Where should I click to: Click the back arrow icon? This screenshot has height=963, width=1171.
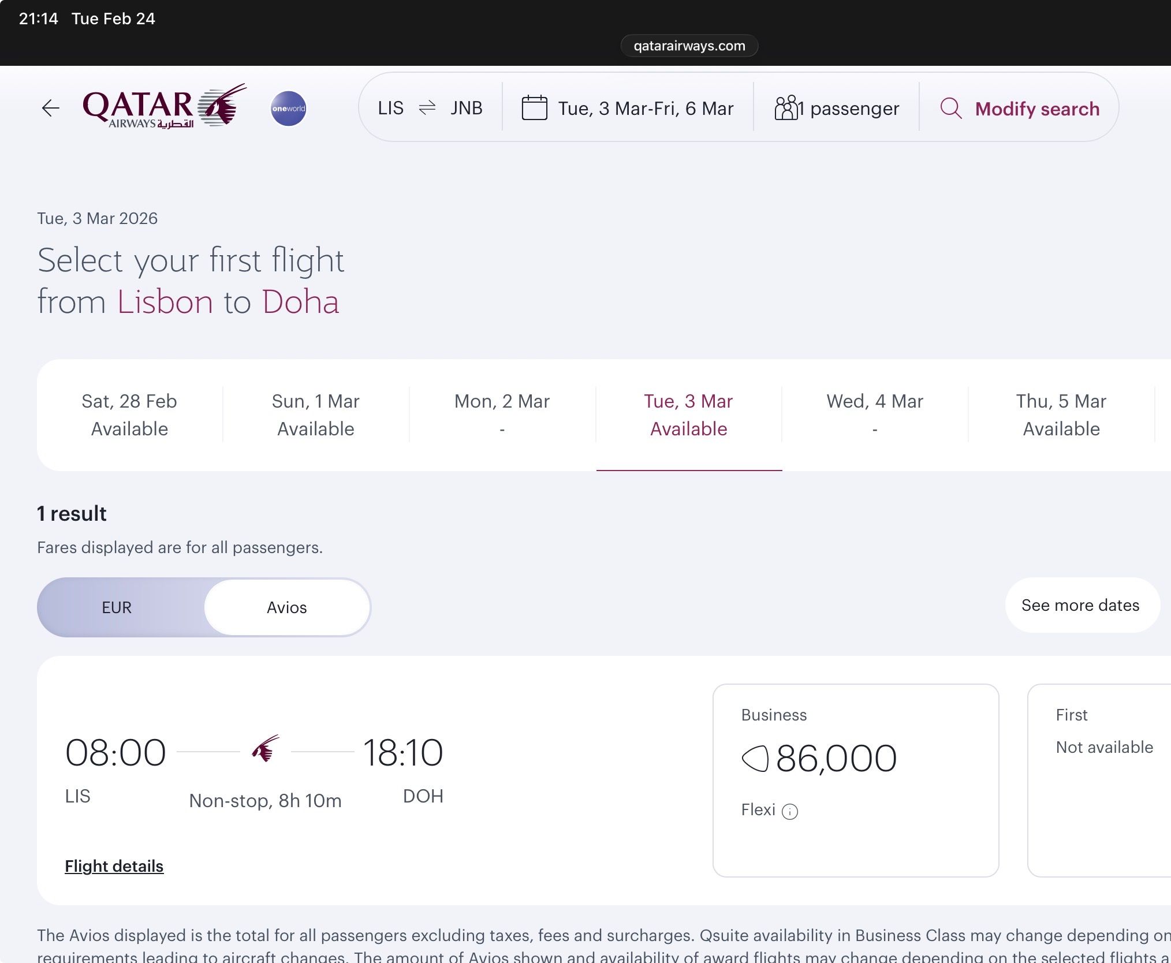(51, 108)
